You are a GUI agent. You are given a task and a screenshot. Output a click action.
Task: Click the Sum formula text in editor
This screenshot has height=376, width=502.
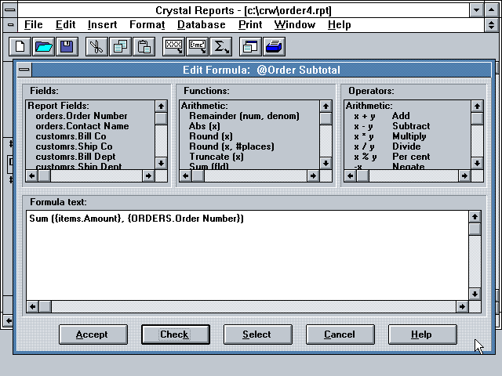pyautogui.click(x=136, y=219)
